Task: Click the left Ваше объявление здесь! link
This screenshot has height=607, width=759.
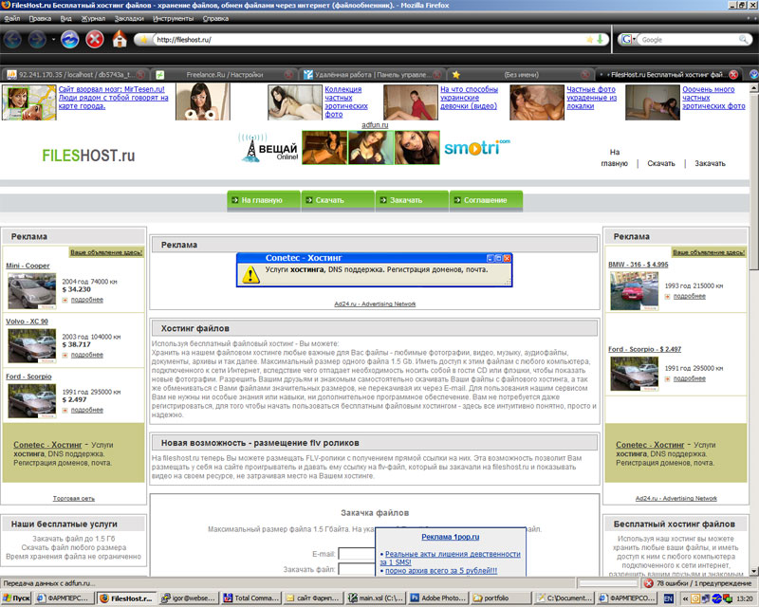Action: point(106,252)
